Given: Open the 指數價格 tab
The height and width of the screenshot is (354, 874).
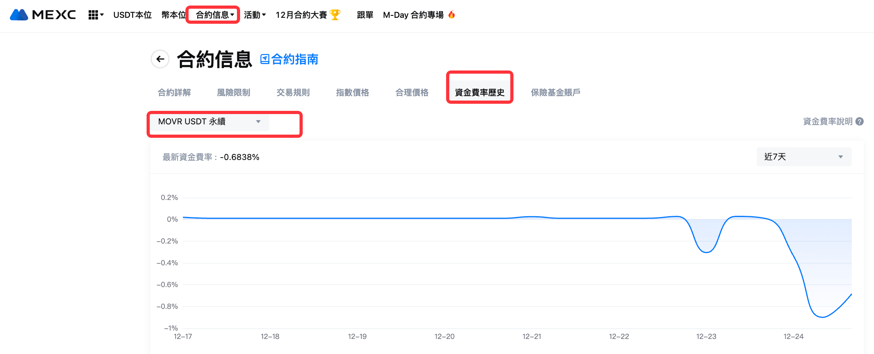Looking at the screenshot, I should [x=353, y=93].
